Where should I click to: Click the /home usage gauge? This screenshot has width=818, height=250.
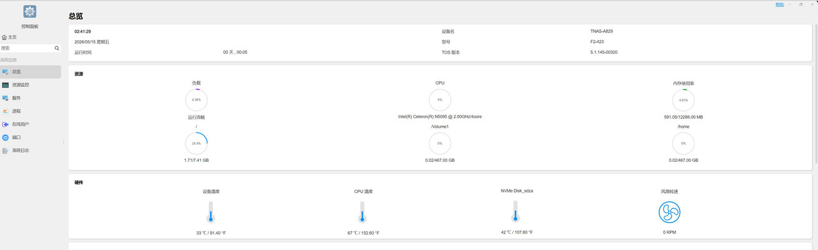click(684, 143)
